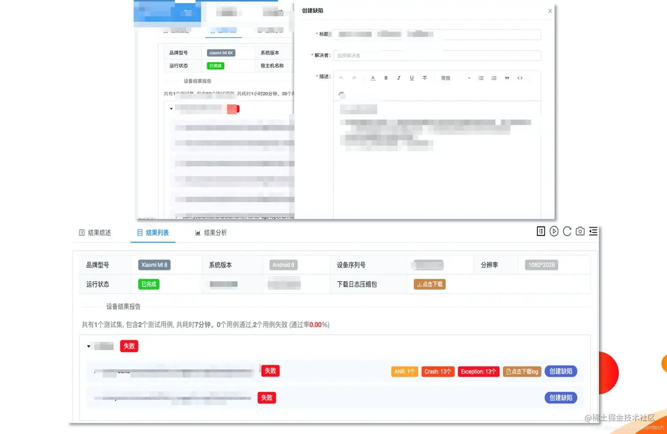Switch to the 结果列表 tab
Viewport: 667px width, 434px height.
153,232
